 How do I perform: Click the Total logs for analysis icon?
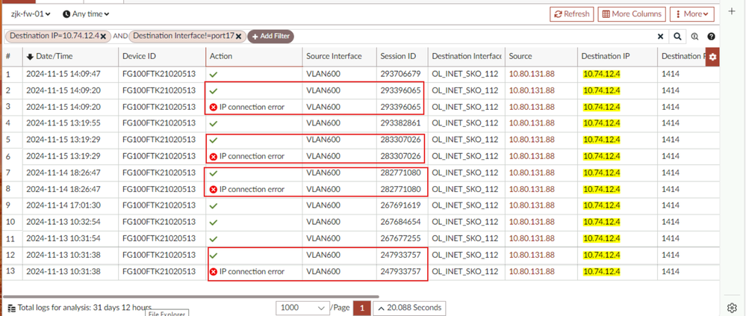point(11,308)
